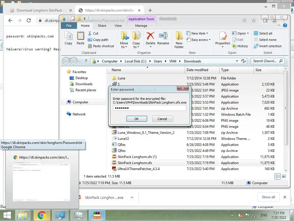
Task: Click the Chrome back arrow
Action: (x=10, y=20)
